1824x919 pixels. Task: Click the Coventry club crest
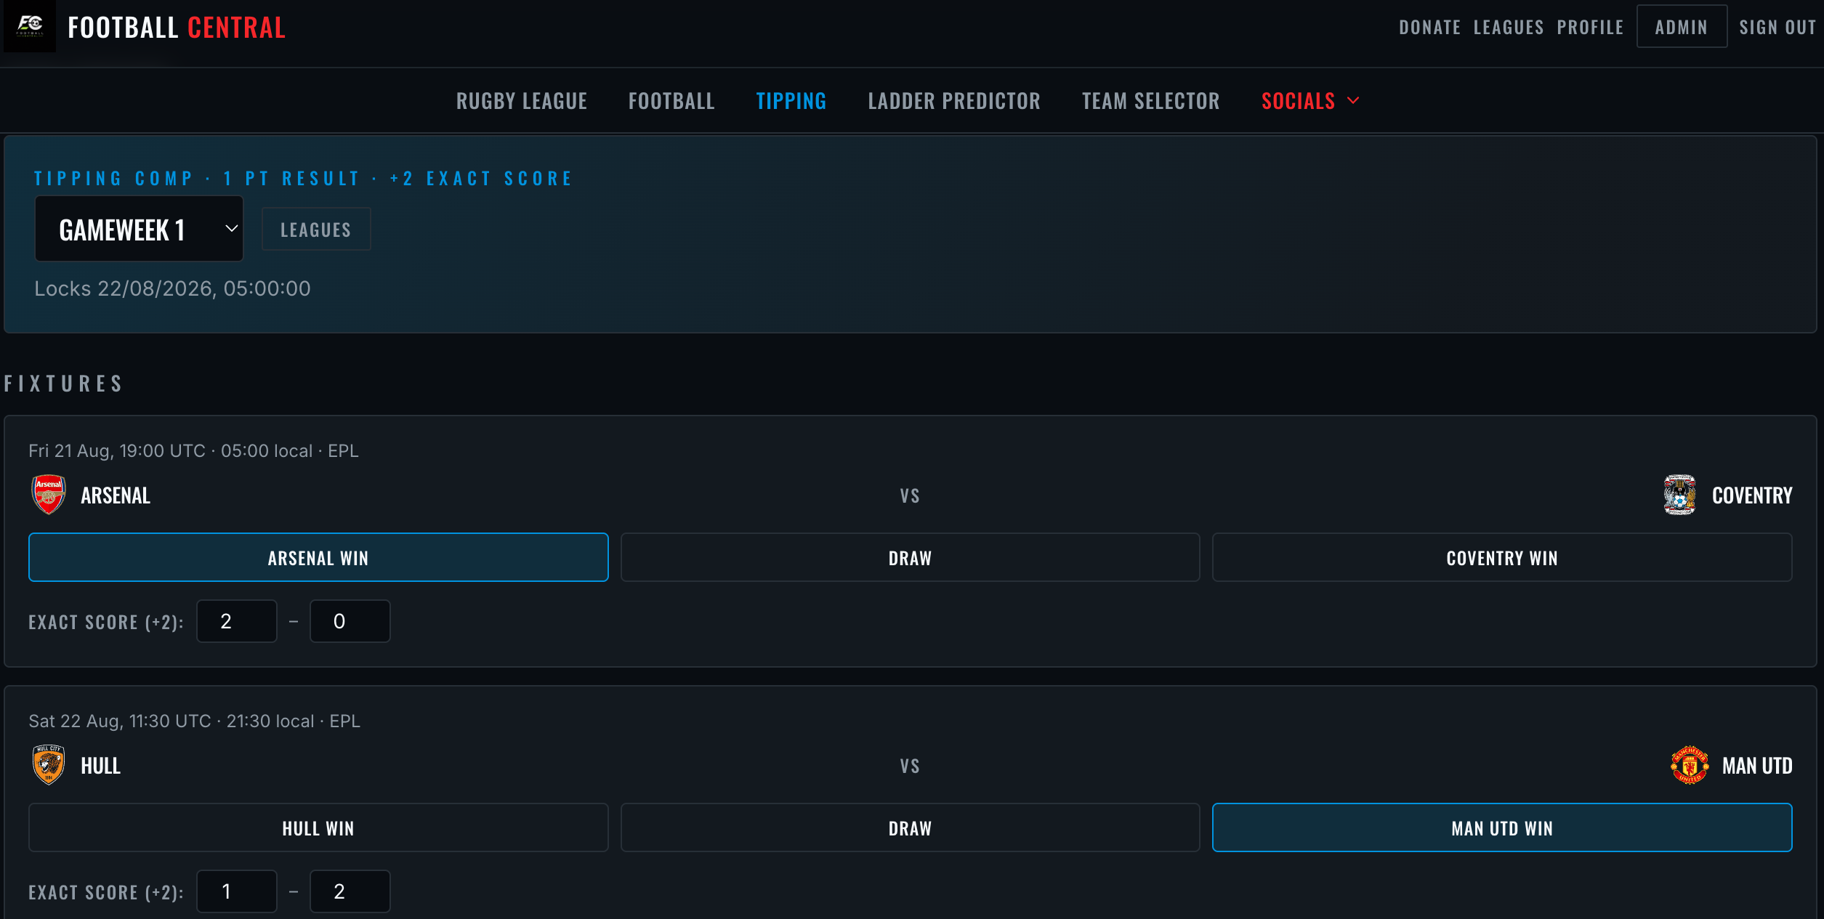pyautogui.click(x=1679, y=495)
